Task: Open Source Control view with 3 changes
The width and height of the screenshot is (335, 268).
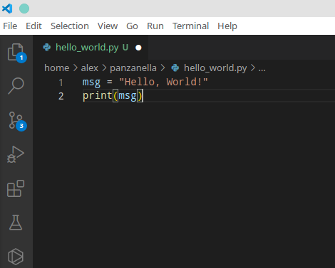Action: pos(16,120)
